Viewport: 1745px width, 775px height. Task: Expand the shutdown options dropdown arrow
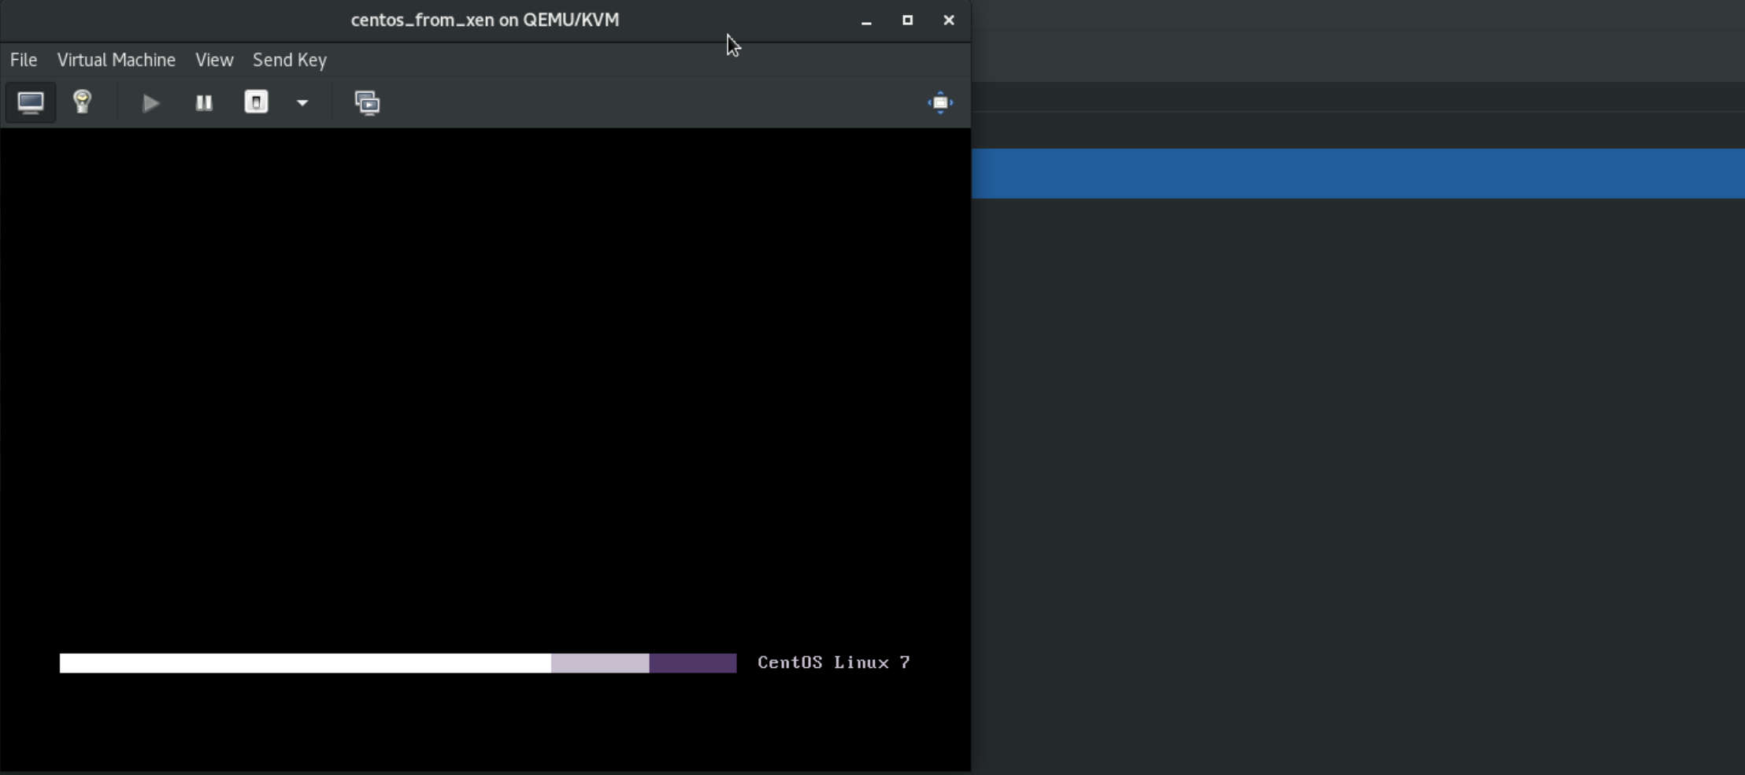coord(302,102)
